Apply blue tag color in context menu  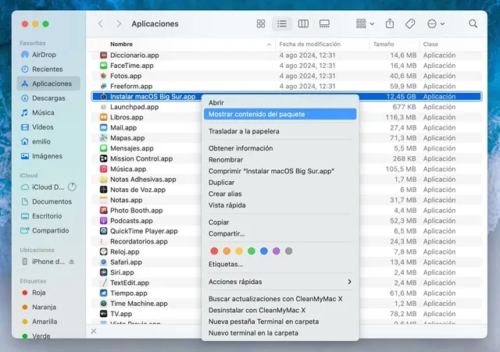coord(264,251)
